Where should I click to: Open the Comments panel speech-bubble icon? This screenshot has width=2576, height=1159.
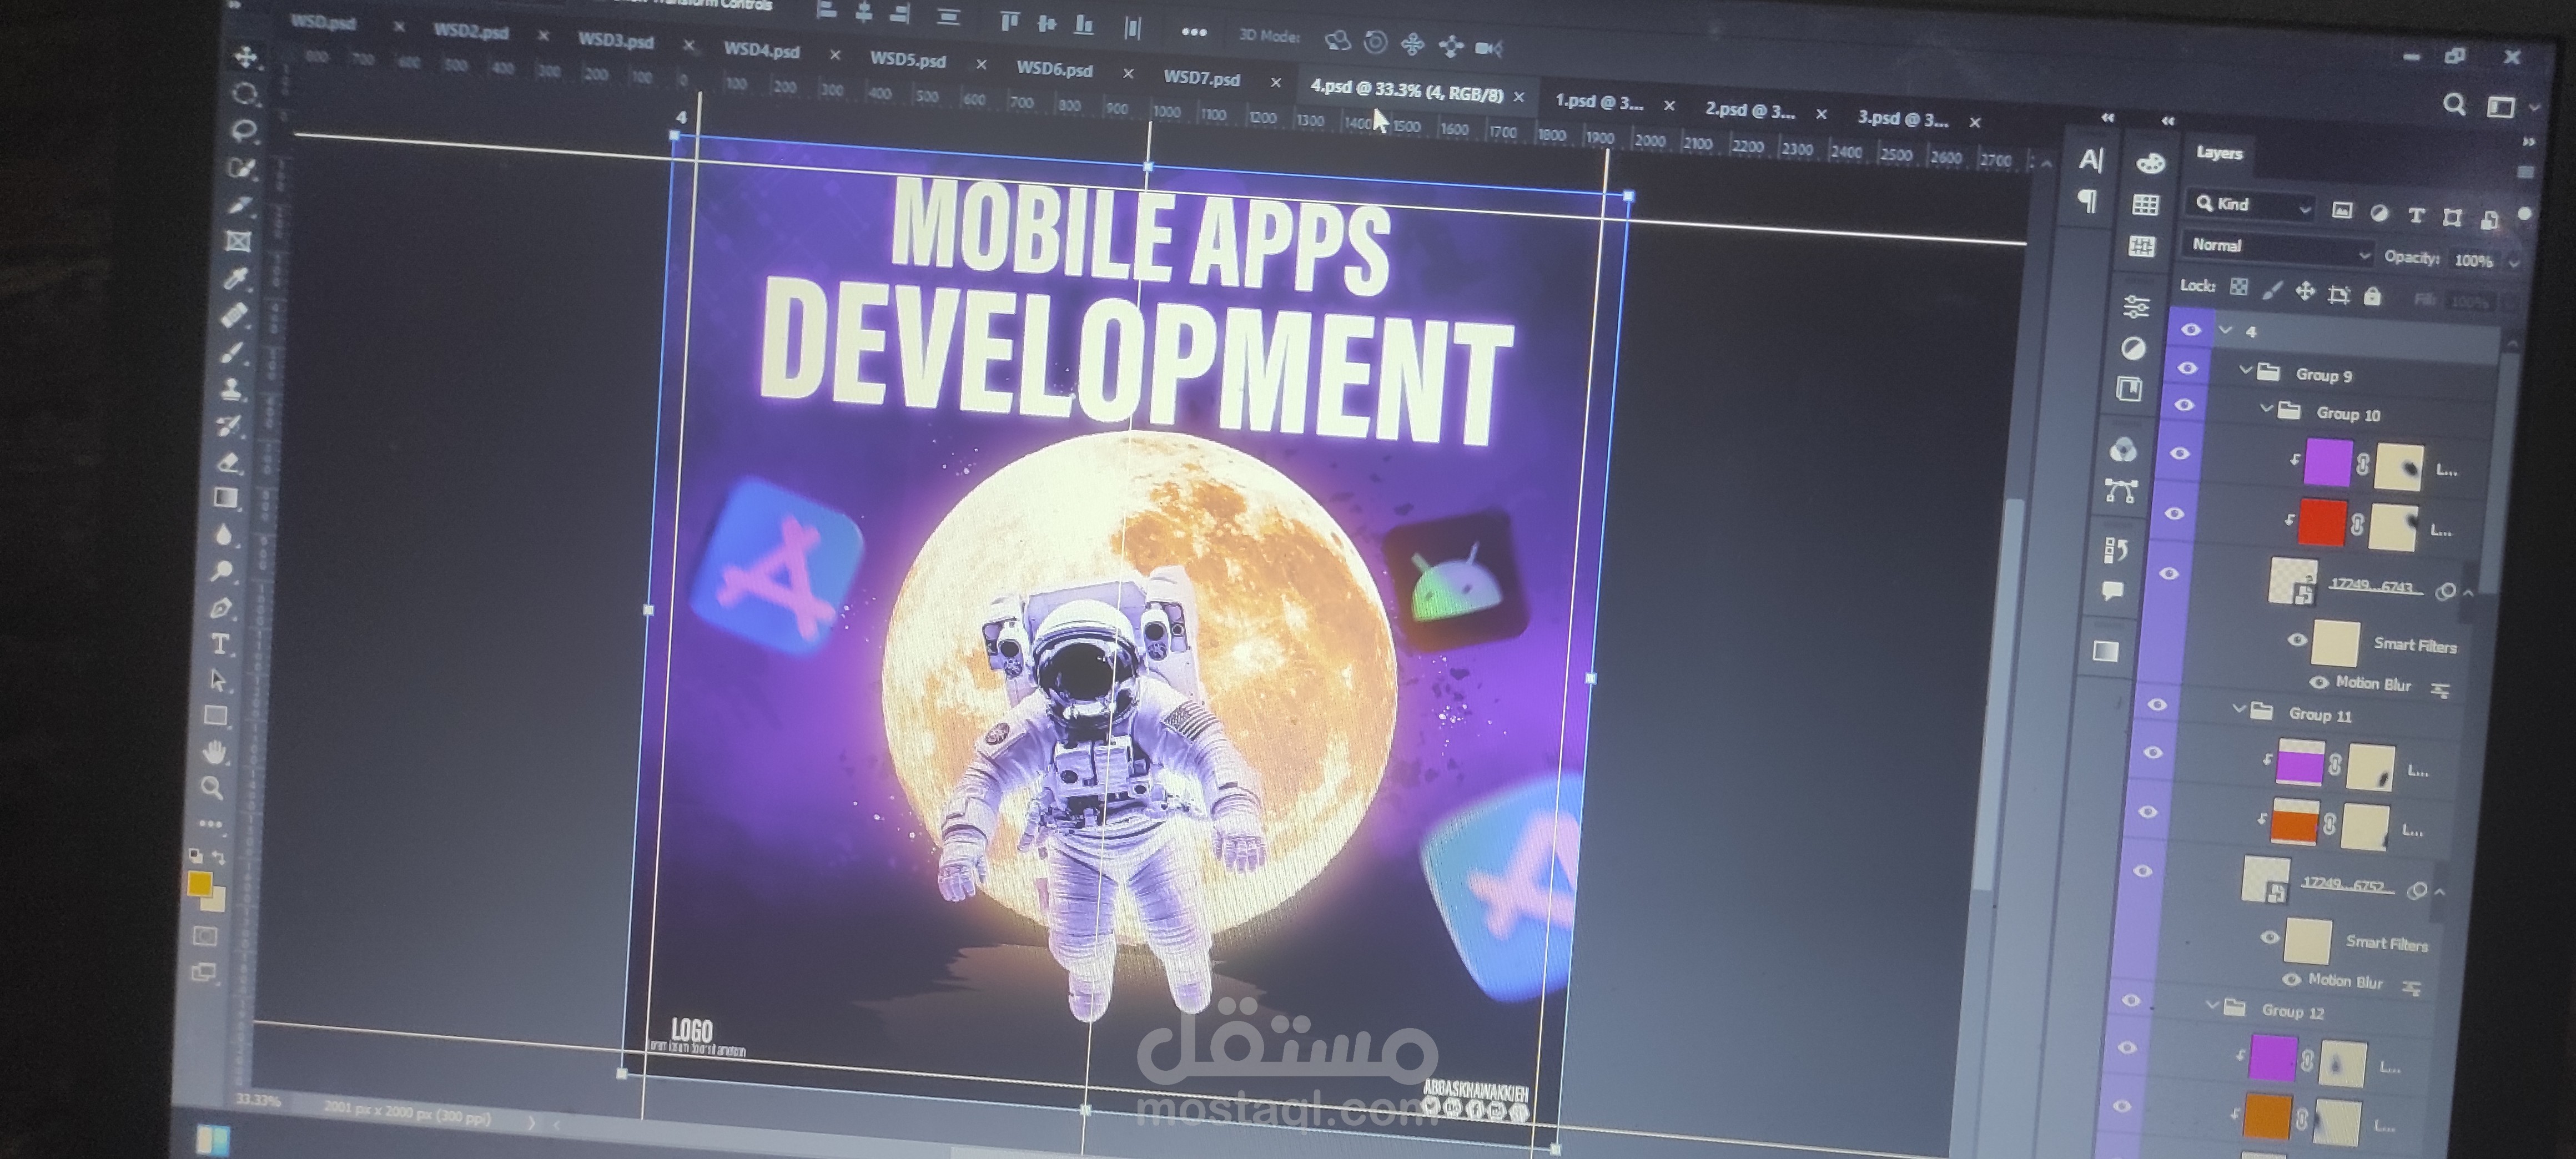tap(2112, 590)
